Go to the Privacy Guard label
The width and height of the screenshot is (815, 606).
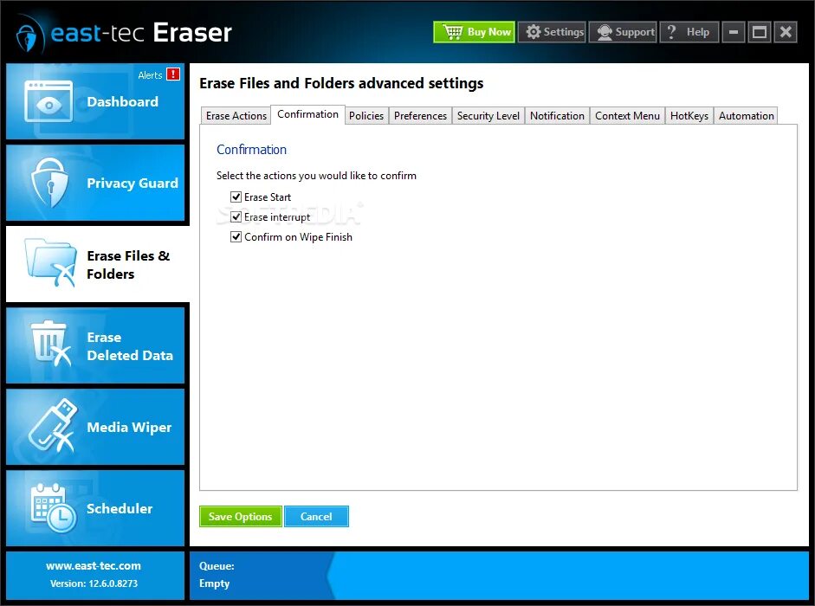pyautogui.click(x=133, y=183)
